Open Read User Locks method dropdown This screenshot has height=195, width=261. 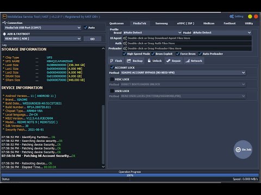tap(183, 96)
